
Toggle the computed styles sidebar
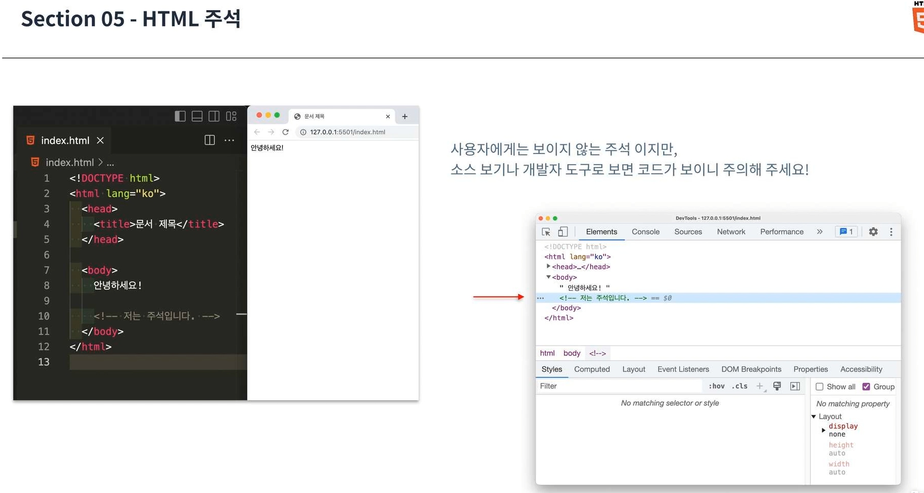[795, 386]
